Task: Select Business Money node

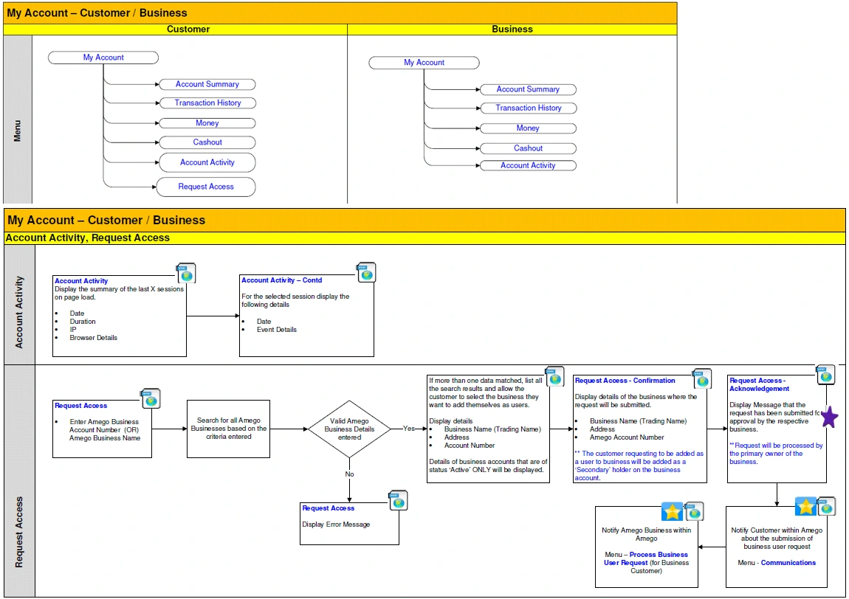Action: click(x=529, y=128)
